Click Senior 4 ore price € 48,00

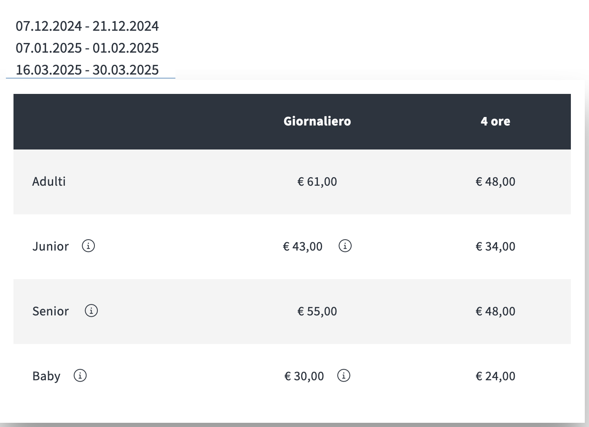pos(495,311)
